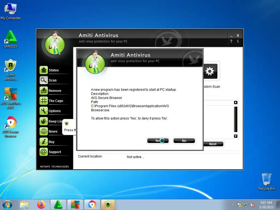
Task: Switch to AVG AntiVirus in the taskbar
Action: tap(75, 205)
